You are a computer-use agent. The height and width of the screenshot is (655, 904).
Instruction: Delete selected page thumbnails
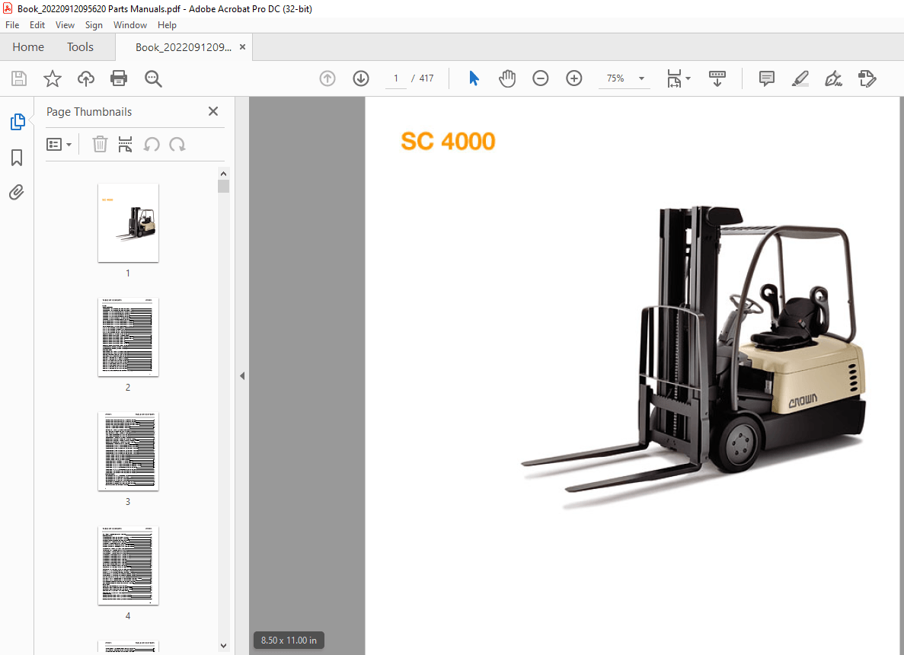(100, 144)
